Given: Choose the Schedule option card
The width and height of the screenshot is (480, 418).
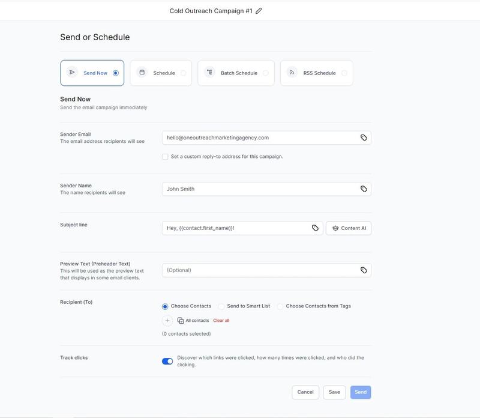Looking at the screenshot, I should (161, 73).
